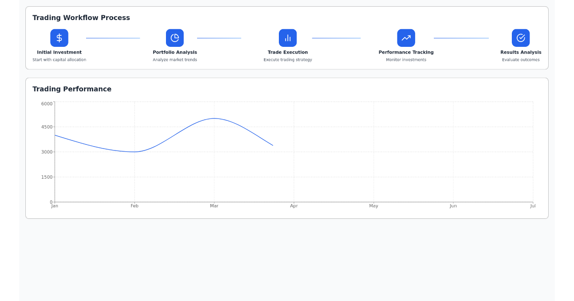Select the checkmark Results Analysis icon

(520, 38)
